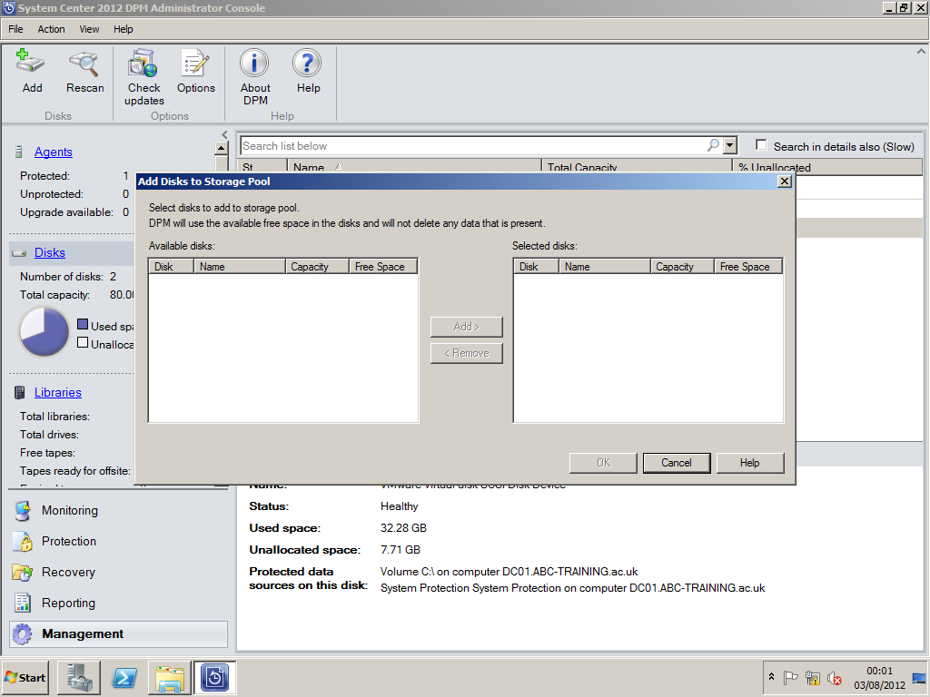Click the Recovery workspace icon

23,572
